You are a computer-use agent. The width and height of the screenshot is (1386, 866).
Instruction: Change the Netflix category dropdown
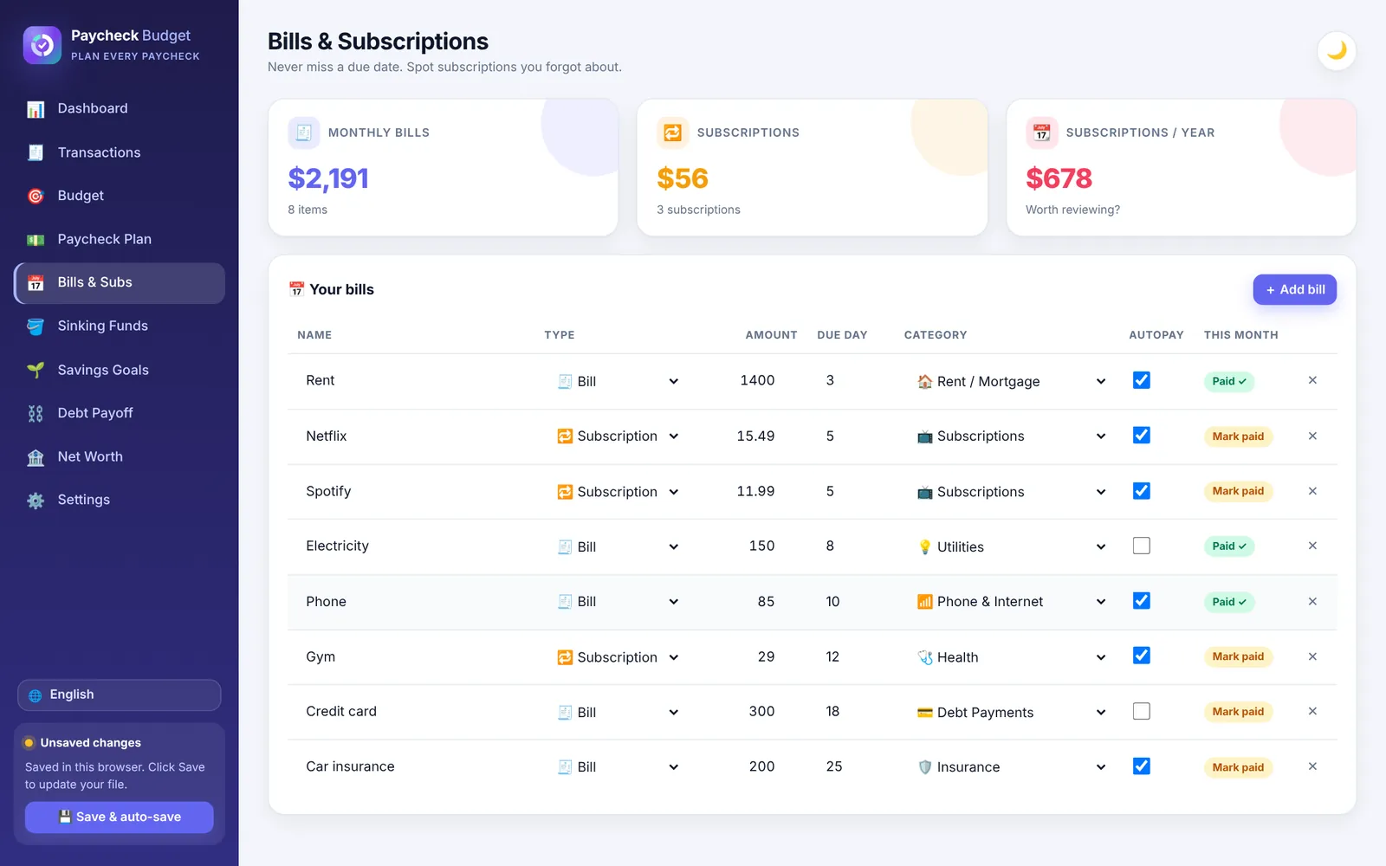tap(1012, 436)
